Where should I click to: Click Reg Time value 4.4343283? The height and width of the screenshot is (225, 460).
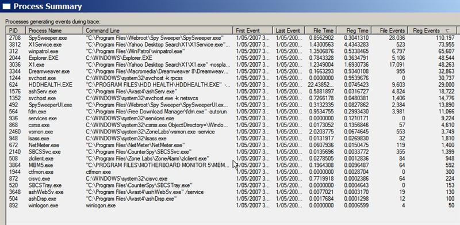[x=356, y=45]
